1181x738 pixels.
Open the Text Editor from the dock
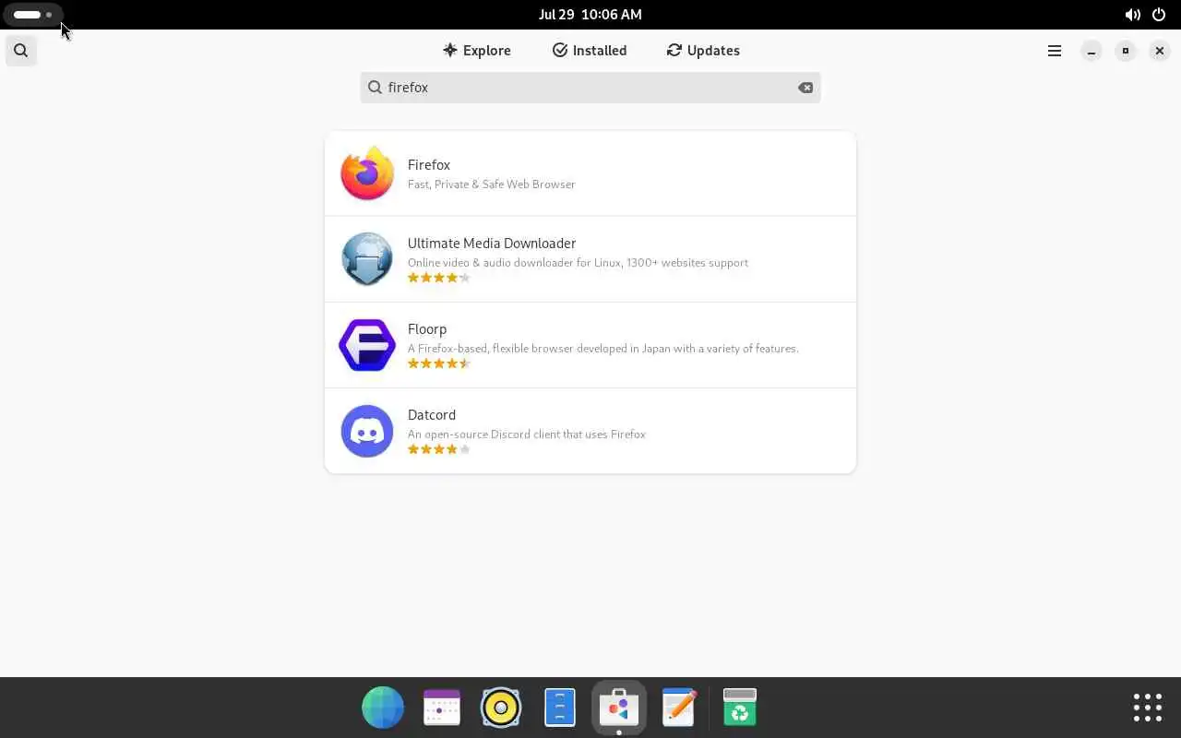pyautogui.click(x=678, y=708)
